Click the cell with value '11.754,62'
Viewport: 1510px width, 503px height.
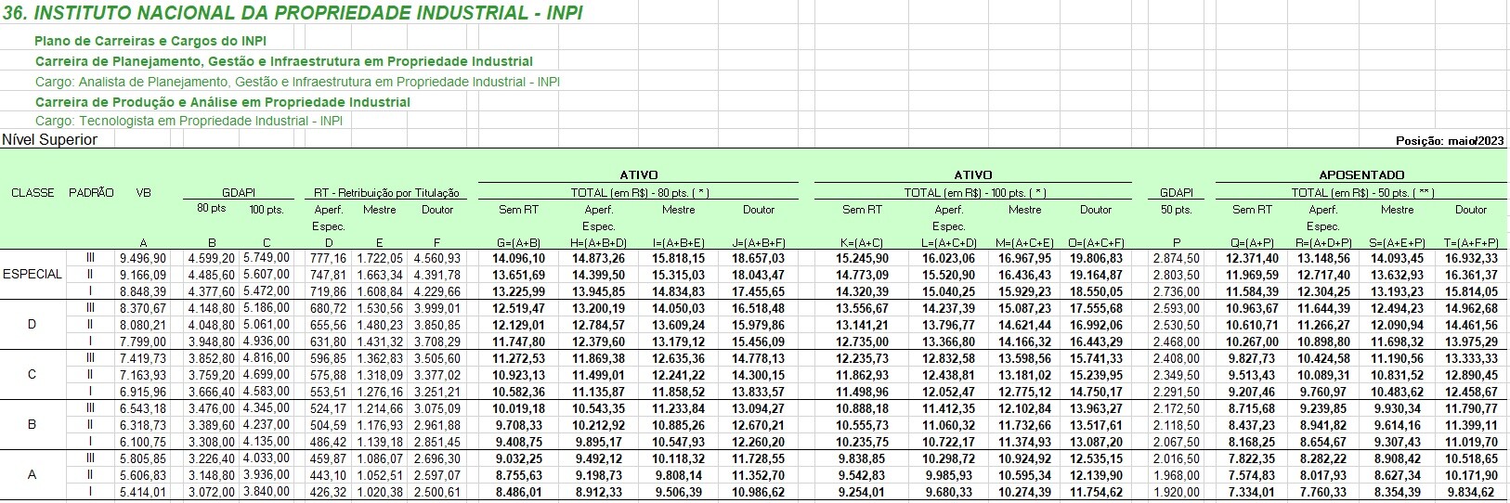[1096, 493]
